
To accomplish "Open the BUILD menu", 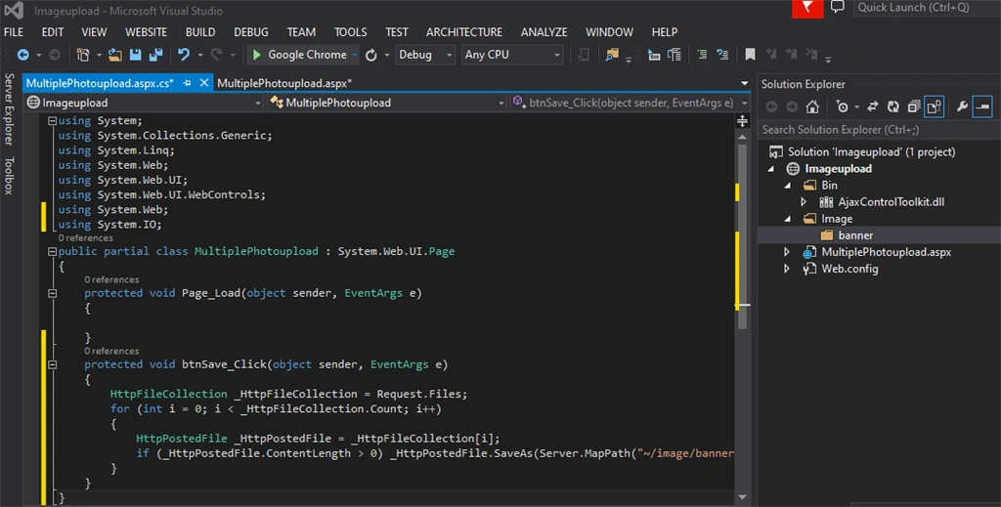I will pyautogui.click(x=200, y=32).
